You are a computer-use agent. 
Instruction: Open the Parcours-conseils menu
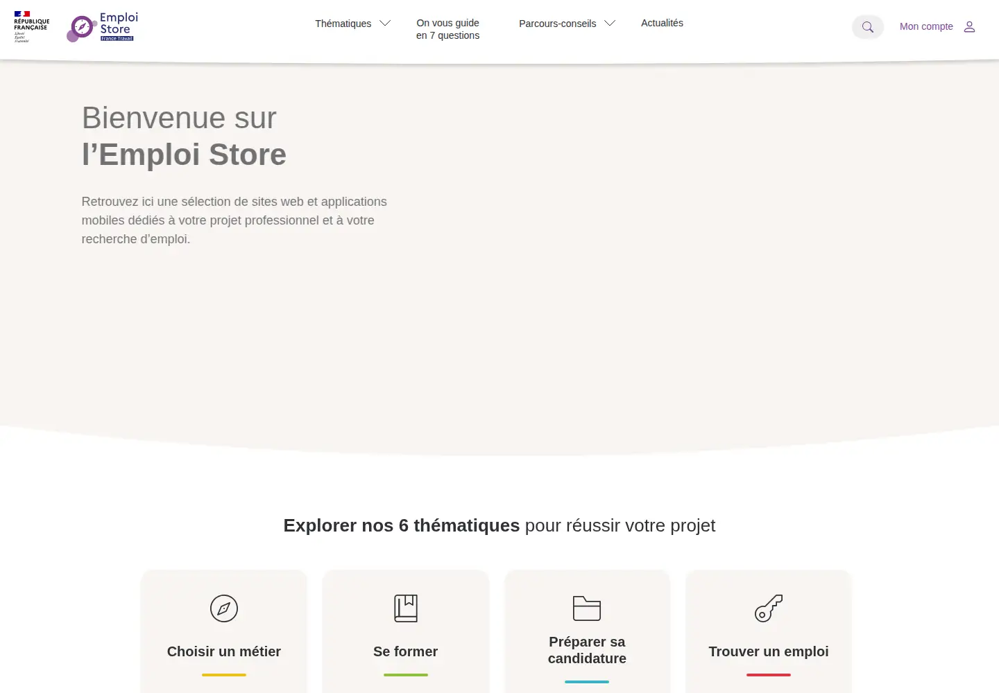coord(558,24)
